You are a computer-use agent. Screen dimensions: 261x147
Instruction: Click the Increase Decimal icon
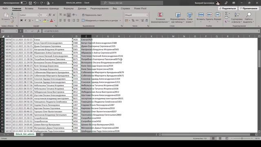tap(142, 20)
